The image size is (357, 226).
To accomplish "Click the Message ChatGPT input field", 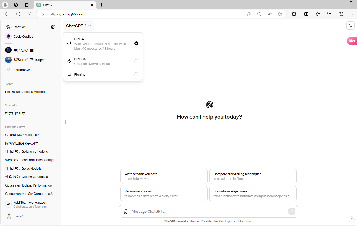I will pos(208,211).
